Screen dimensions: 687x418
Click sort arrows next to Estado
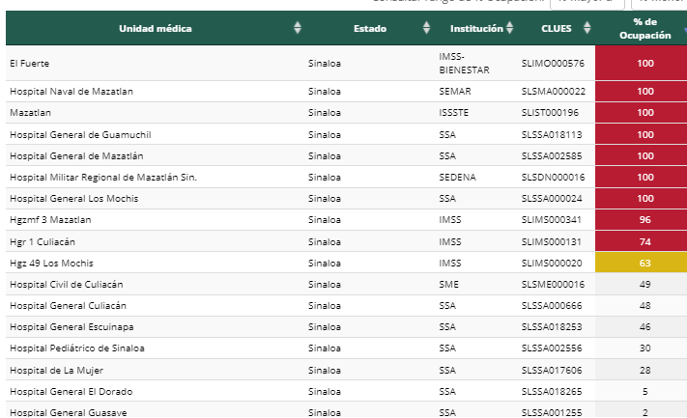(x=427, y=28)
